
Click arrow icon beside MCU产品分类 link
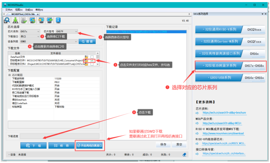pos(197,123)
